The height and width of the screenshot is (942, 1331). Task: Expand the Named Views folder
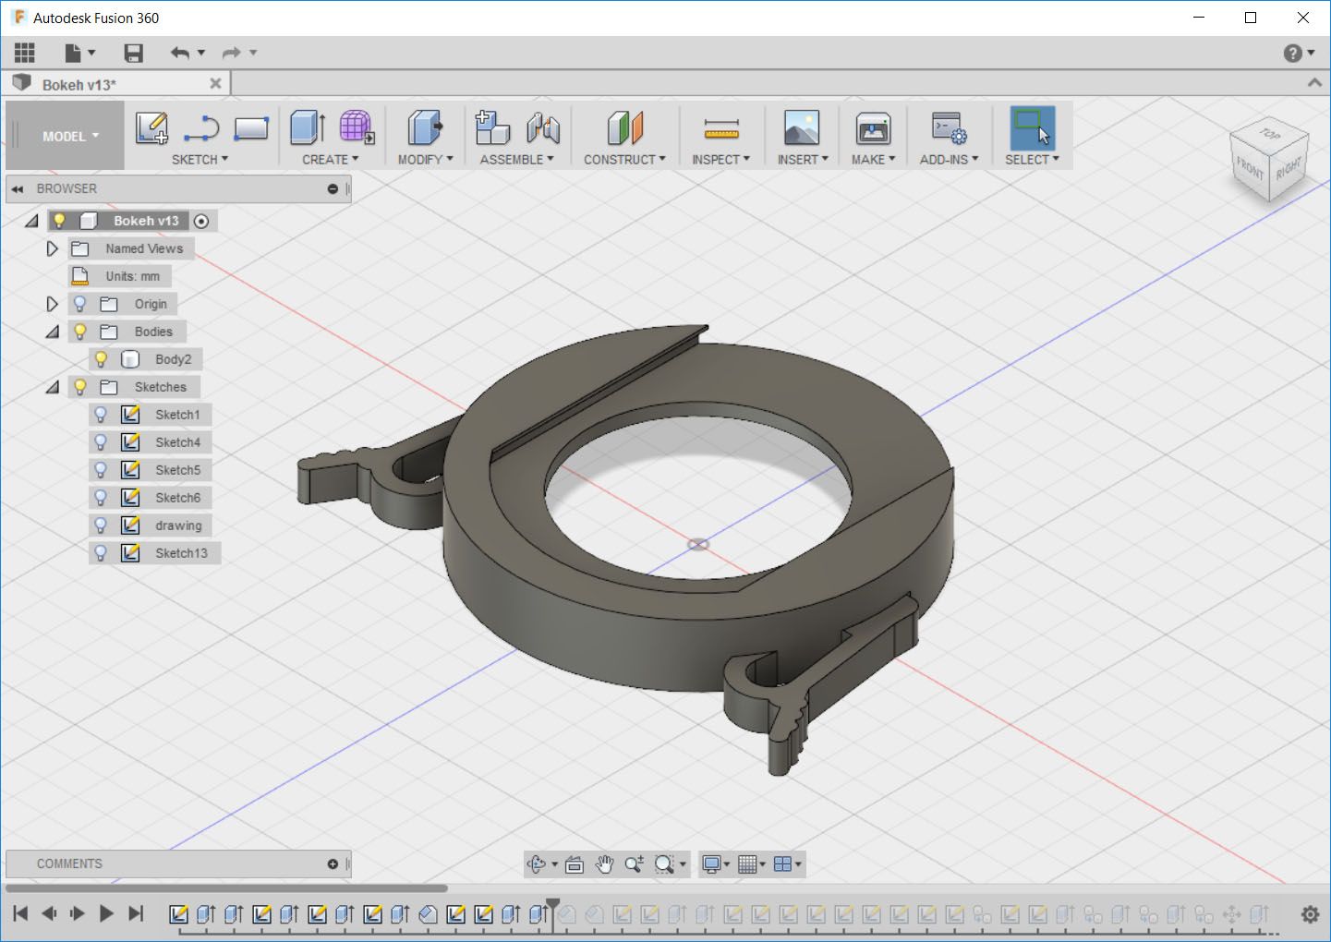pos(53,248)
